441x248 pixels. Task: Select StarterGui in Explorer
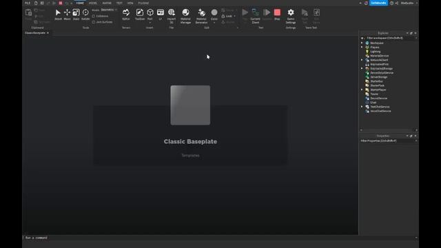coord(376,81)
